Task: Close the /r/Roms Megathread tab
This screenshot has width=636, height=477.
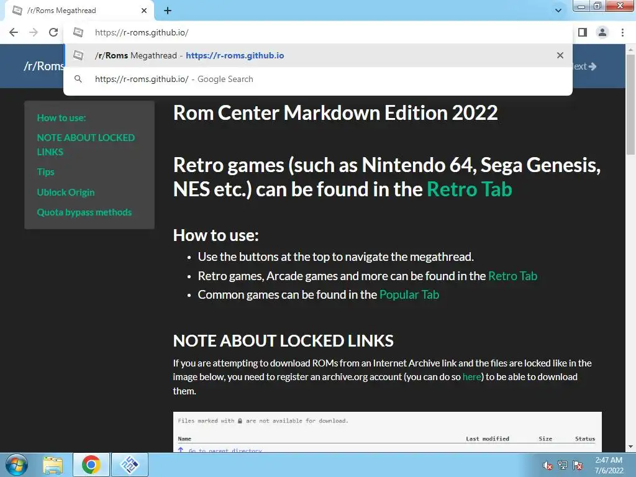Action: point(144,11)
